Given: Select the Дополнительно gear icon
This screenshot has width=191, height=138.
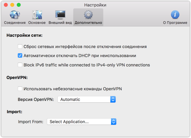Looking at the screenshot, I should point(88,15).
